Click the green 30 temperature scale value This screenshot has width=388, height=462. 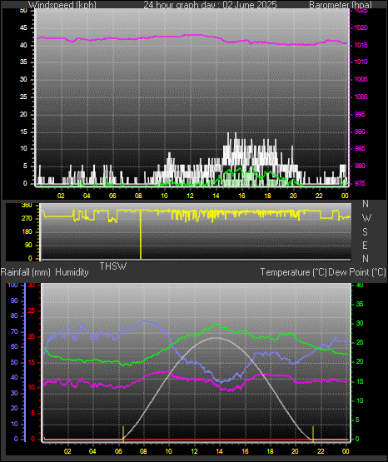click(x=360, y=323)
